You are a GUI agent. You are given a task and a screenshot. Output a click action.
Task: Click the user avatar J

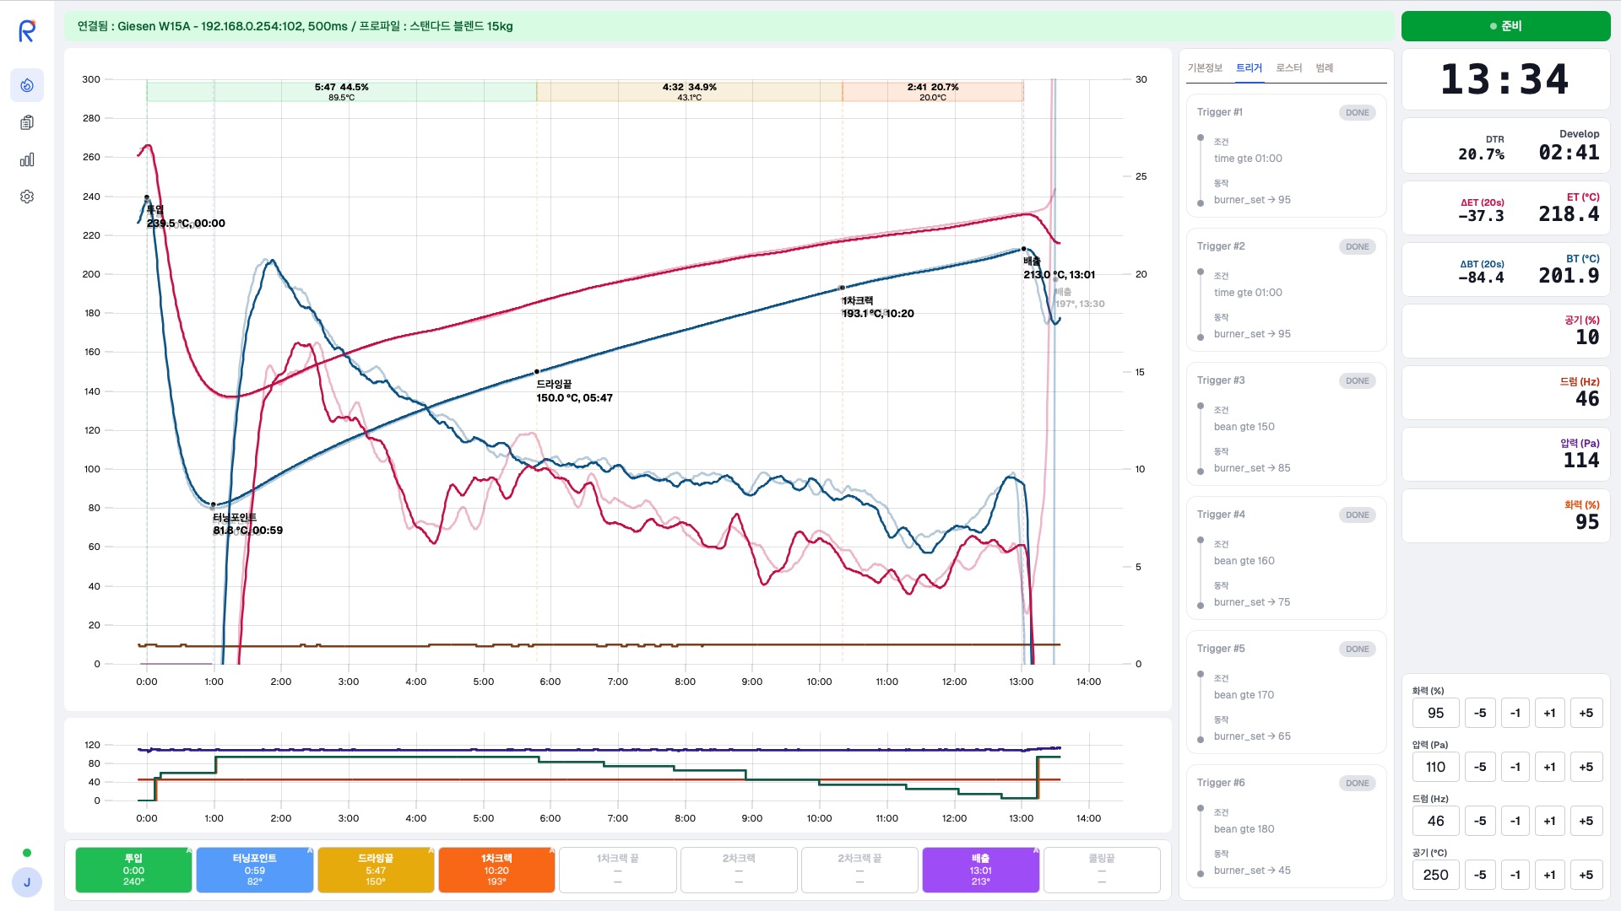27,882
